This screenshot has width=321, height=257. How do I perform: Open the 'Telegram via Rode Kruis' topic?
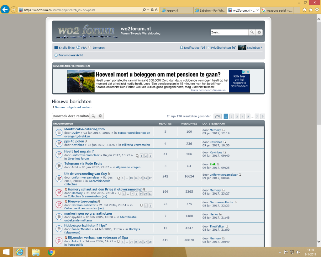click(x=83, y=163)
